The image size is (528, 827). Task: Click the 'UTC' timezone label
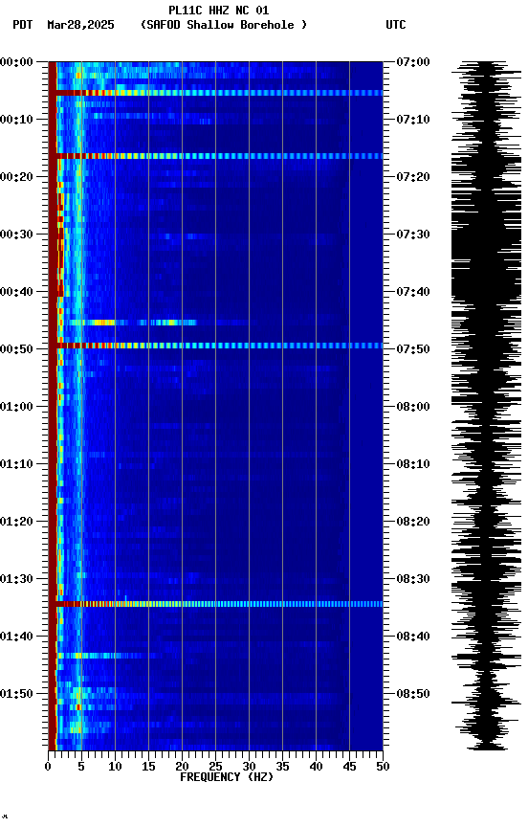pos(396,25)
